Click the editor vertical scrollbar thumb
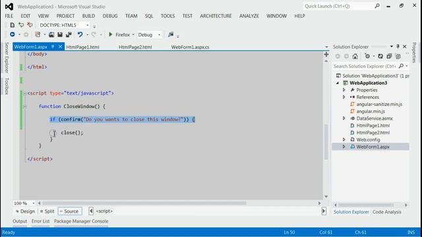Screen dimensions: 422x237 326,142
